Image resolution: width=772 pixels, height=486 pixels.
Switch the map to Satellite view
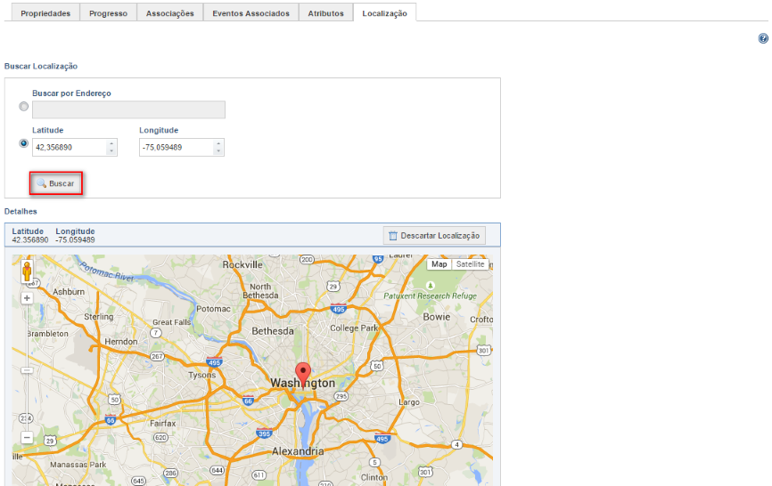coord(470,264)
